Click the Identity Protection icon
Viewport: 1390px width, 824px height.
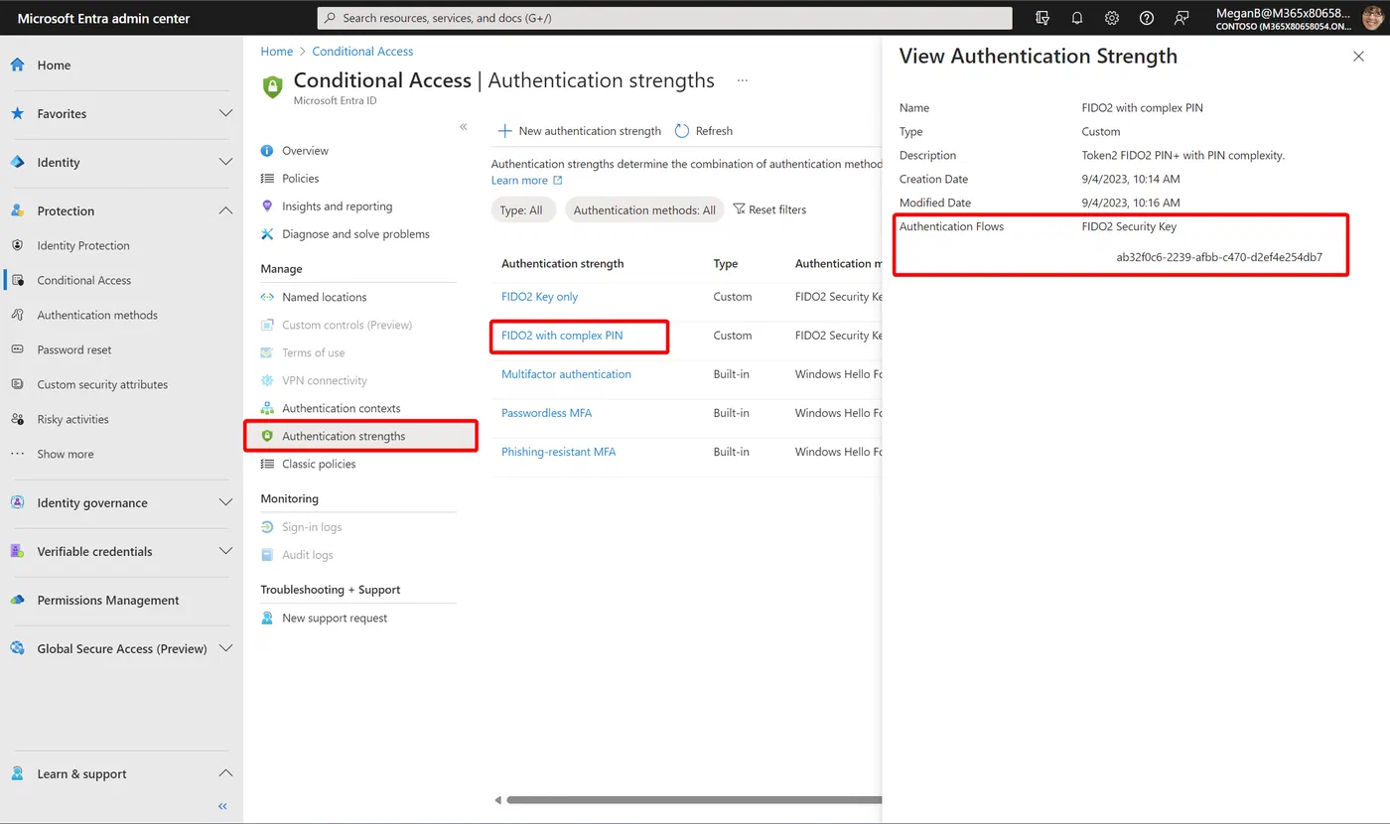pyautogui.click(x=17, y=245)
